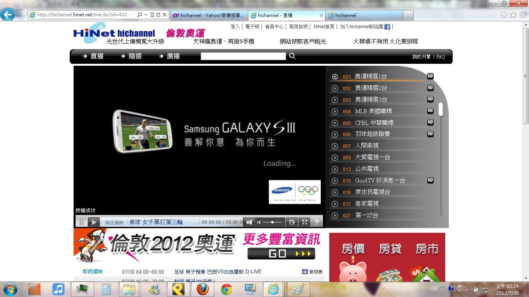Open Favorites with the star icon
The height and width of the screenshot is (297, 529).
[x=513, y=15]
